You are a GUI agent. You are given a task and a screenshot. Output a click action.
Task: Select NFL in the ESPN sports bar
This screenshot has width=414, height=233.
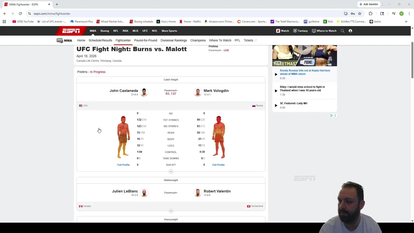(x=116, y=31)
